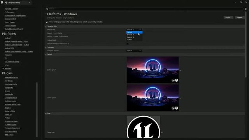The width and height of the screenshot is (249, 140).
Task: Open the Linux platform settings
Action: click(x=7, y=65)
